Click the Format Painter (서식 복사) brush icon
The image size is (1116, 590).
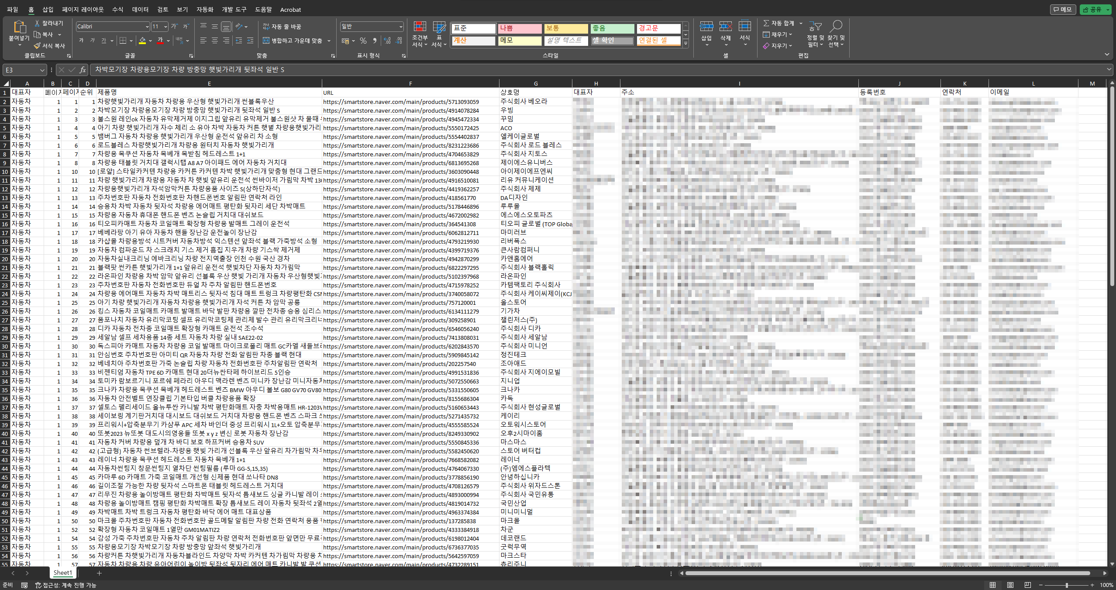coord(37,46)
